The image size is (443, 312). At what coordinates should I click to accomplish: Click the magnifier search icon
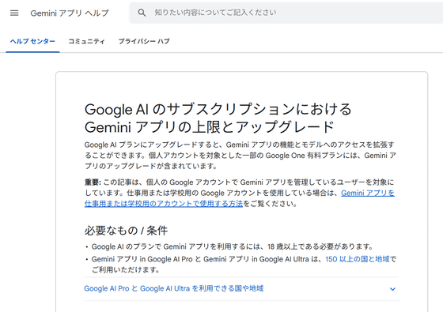click(142, 13)
